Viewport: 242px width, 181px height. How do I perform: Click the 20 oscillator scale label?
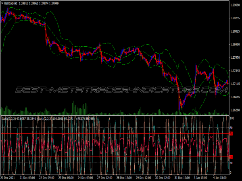pyautogui.click(x=231, y=163)
